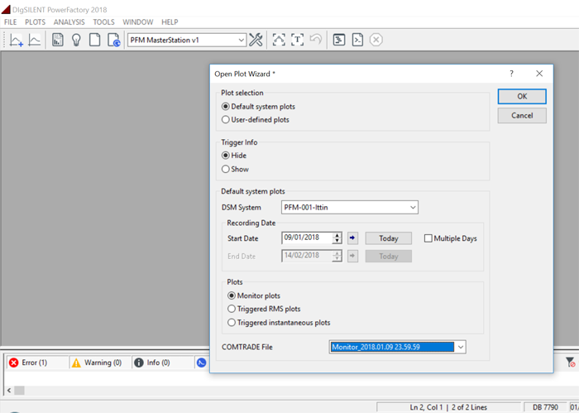Open the TOOLS menu
This screenshot has height=413, width=579.
104,22
